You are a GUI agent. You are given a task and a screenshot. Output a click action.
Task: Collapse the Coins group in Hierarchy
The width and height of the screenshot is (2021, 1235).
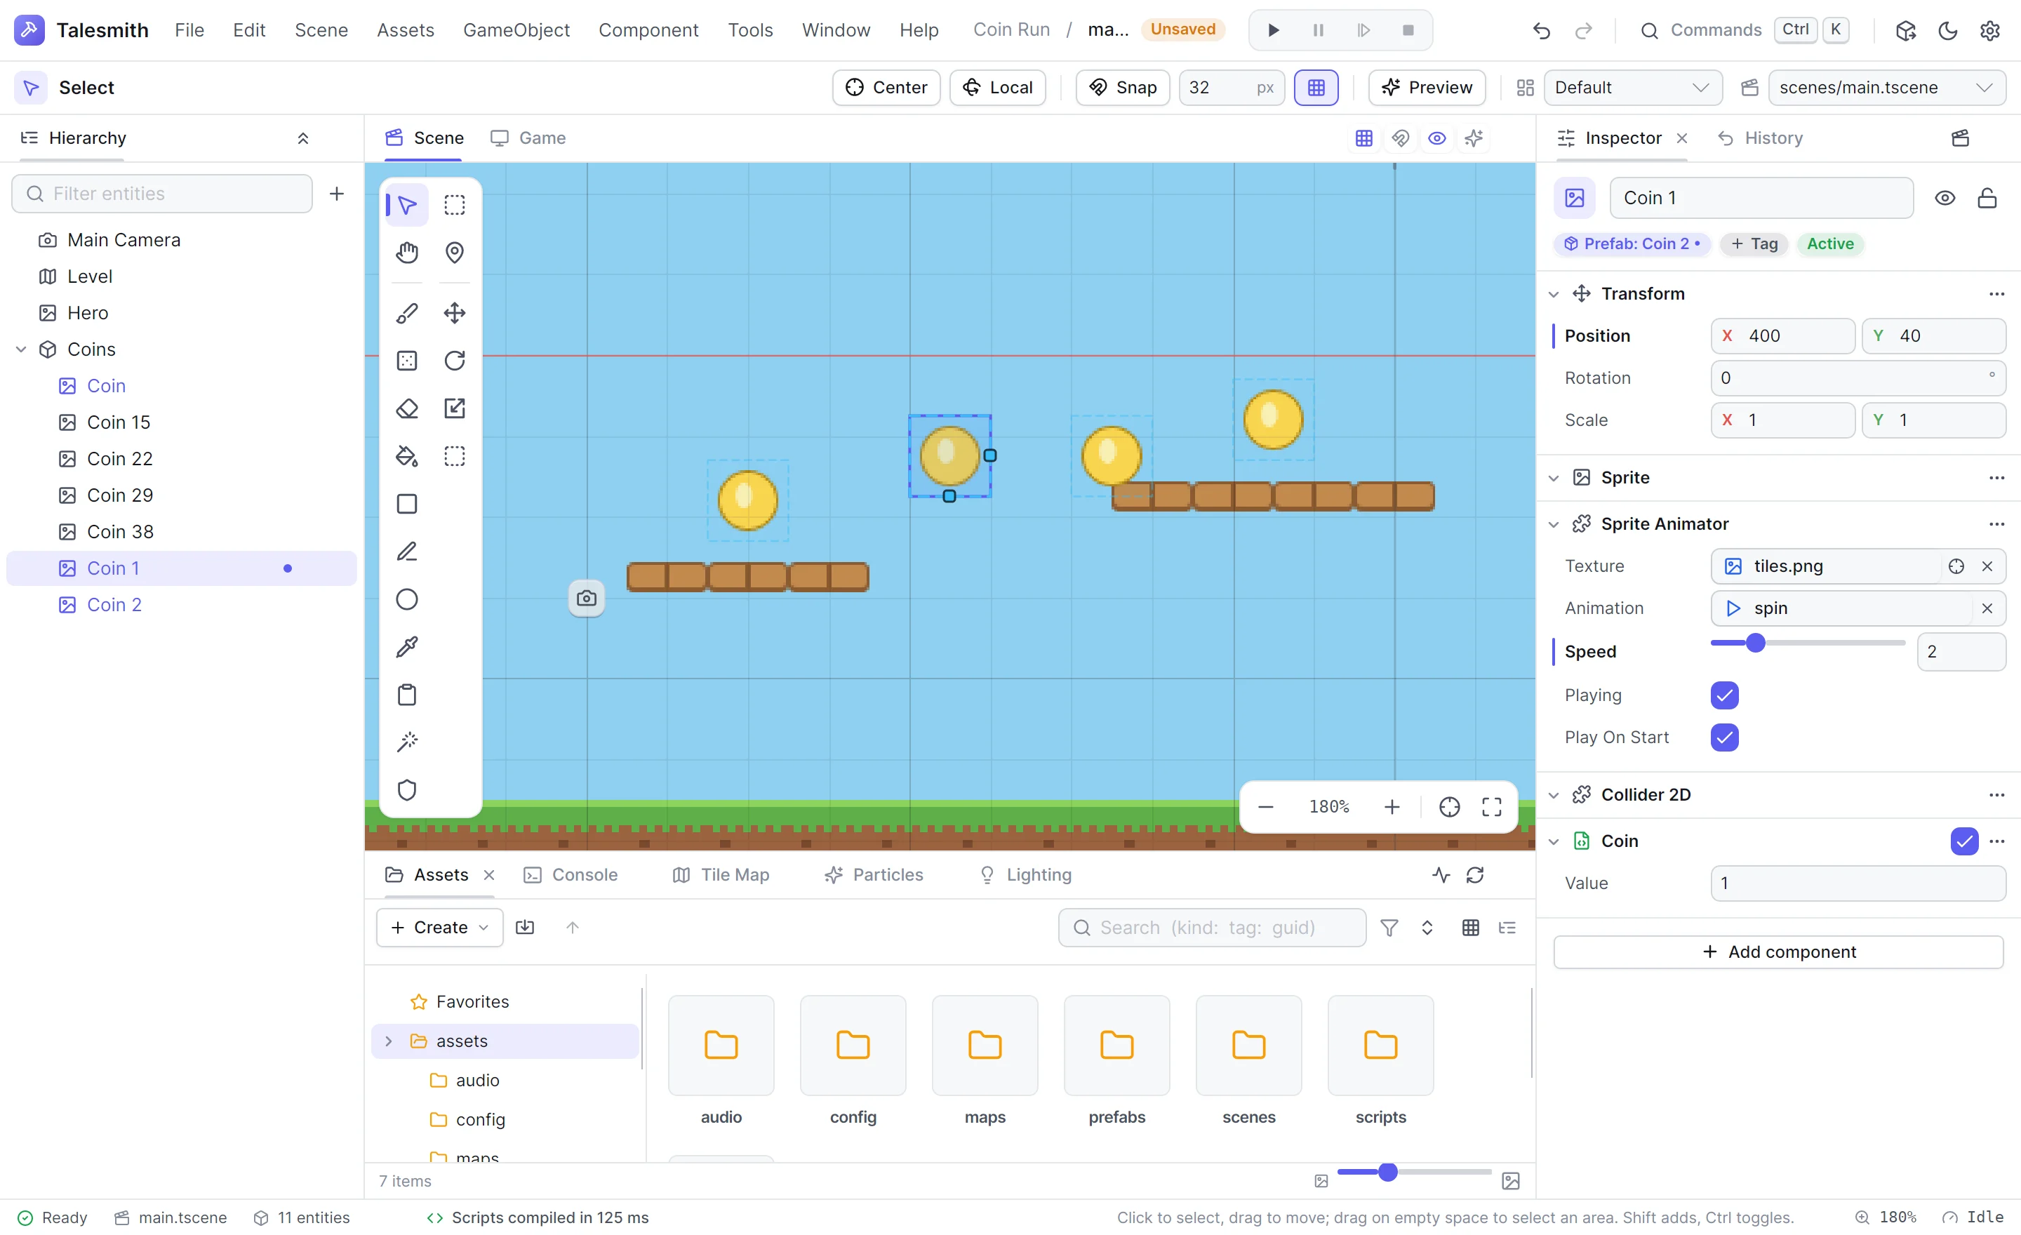coord(20,349)
